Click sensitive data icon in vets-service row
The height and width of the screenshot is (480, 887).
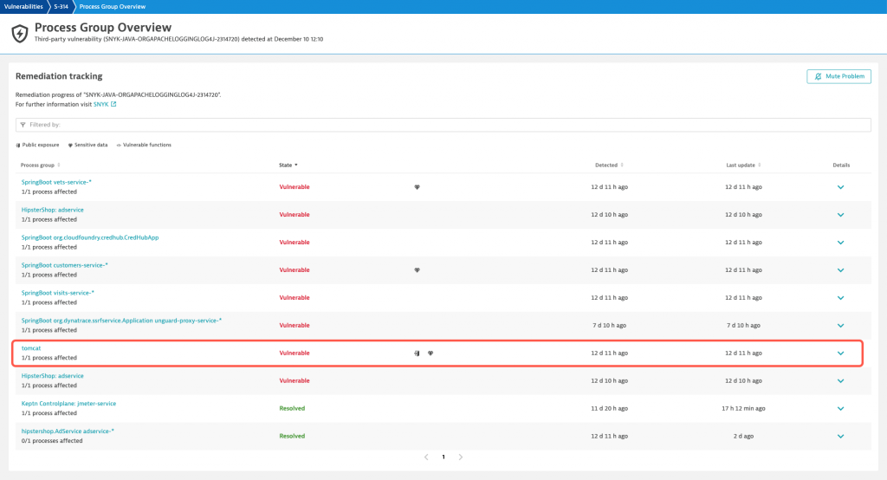[x=417, y=187]
